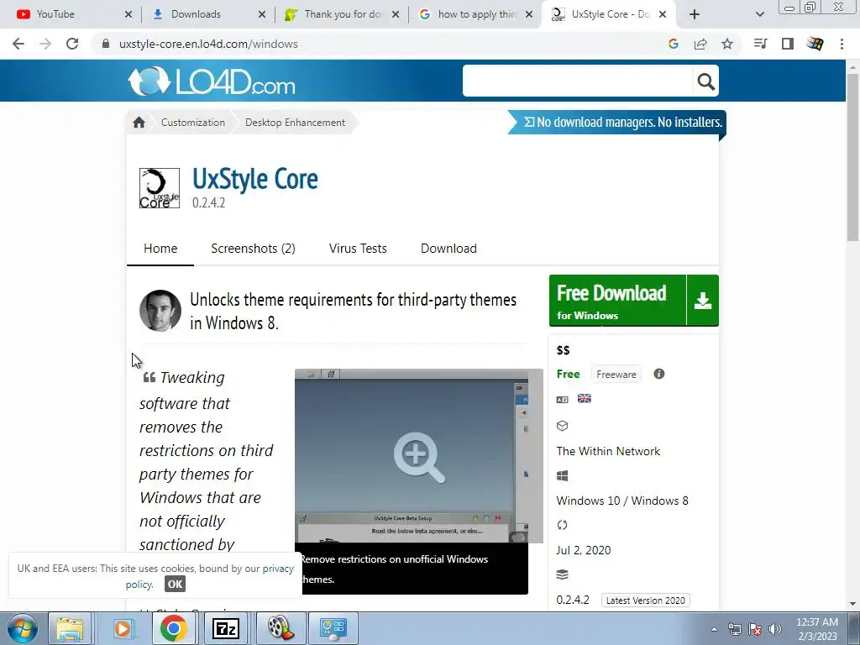Close the Downloads tab
Screen dimensions: 860x645
tap(262, 14)
